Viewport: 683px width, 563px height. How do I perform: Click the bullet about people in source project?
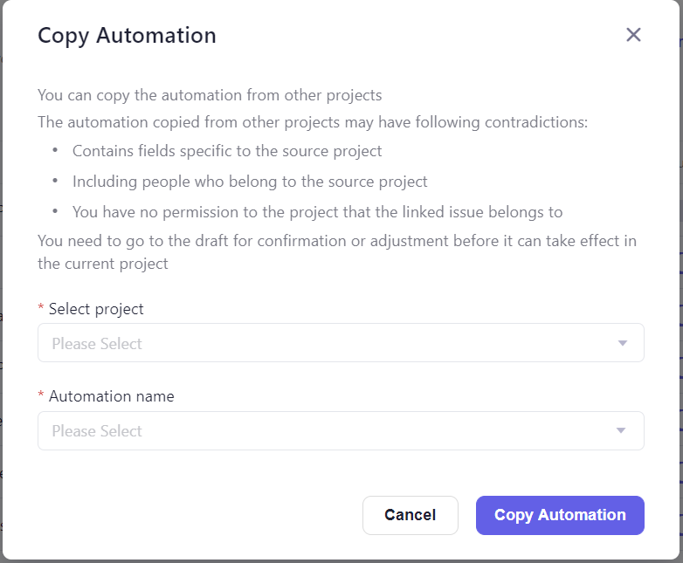(x=250, y=182)
